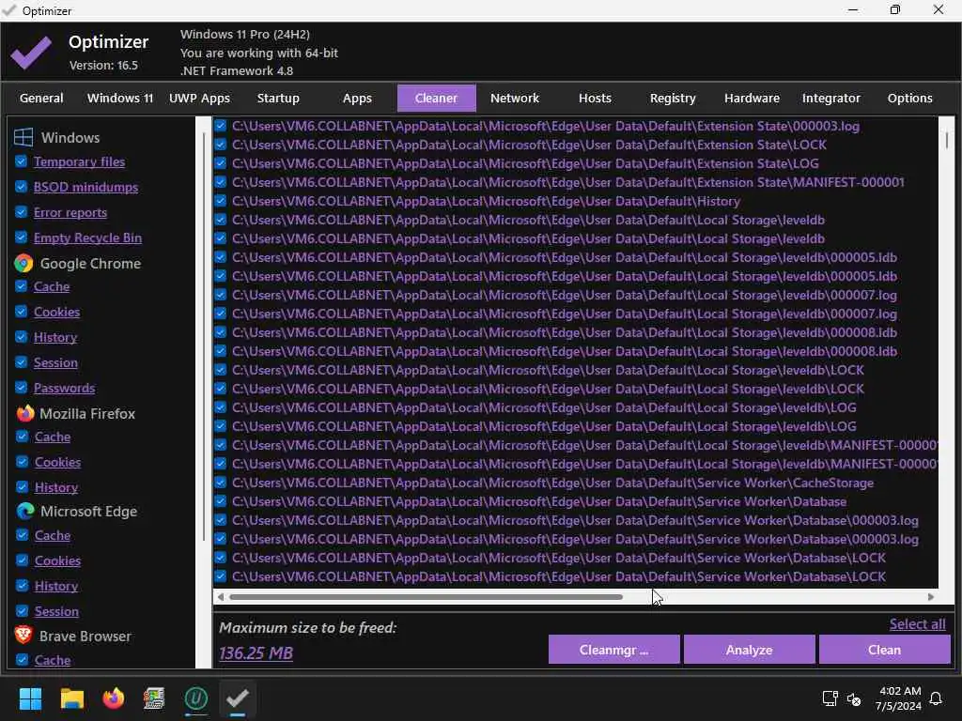
Task: Click the Cookies link under Mozilla Firefox
Action: (57, 462)
